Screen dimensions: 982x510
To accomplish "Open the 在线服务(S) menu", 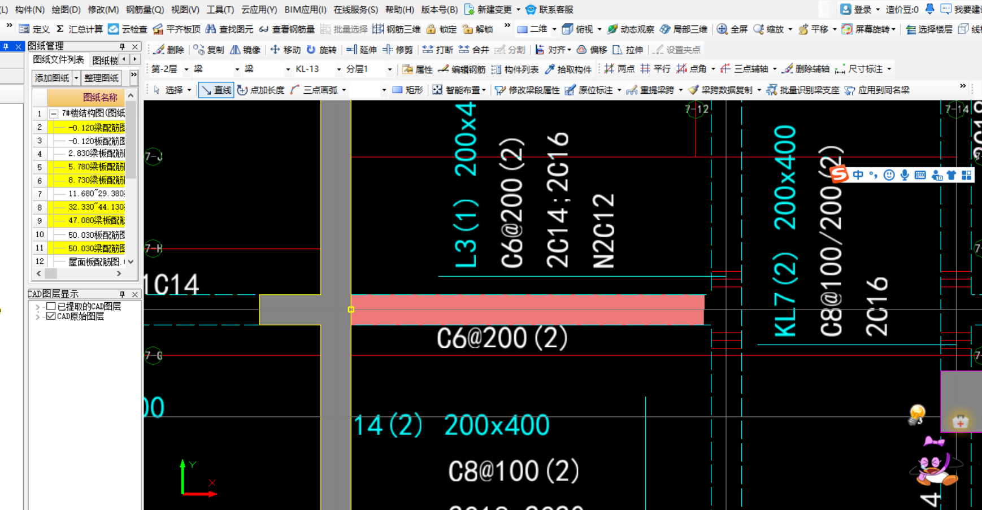I will click(355, 10).
